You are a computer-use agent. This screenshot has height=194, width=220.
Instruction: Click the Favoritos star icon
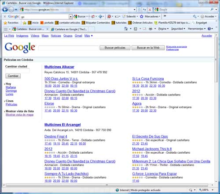pos(5,23)
